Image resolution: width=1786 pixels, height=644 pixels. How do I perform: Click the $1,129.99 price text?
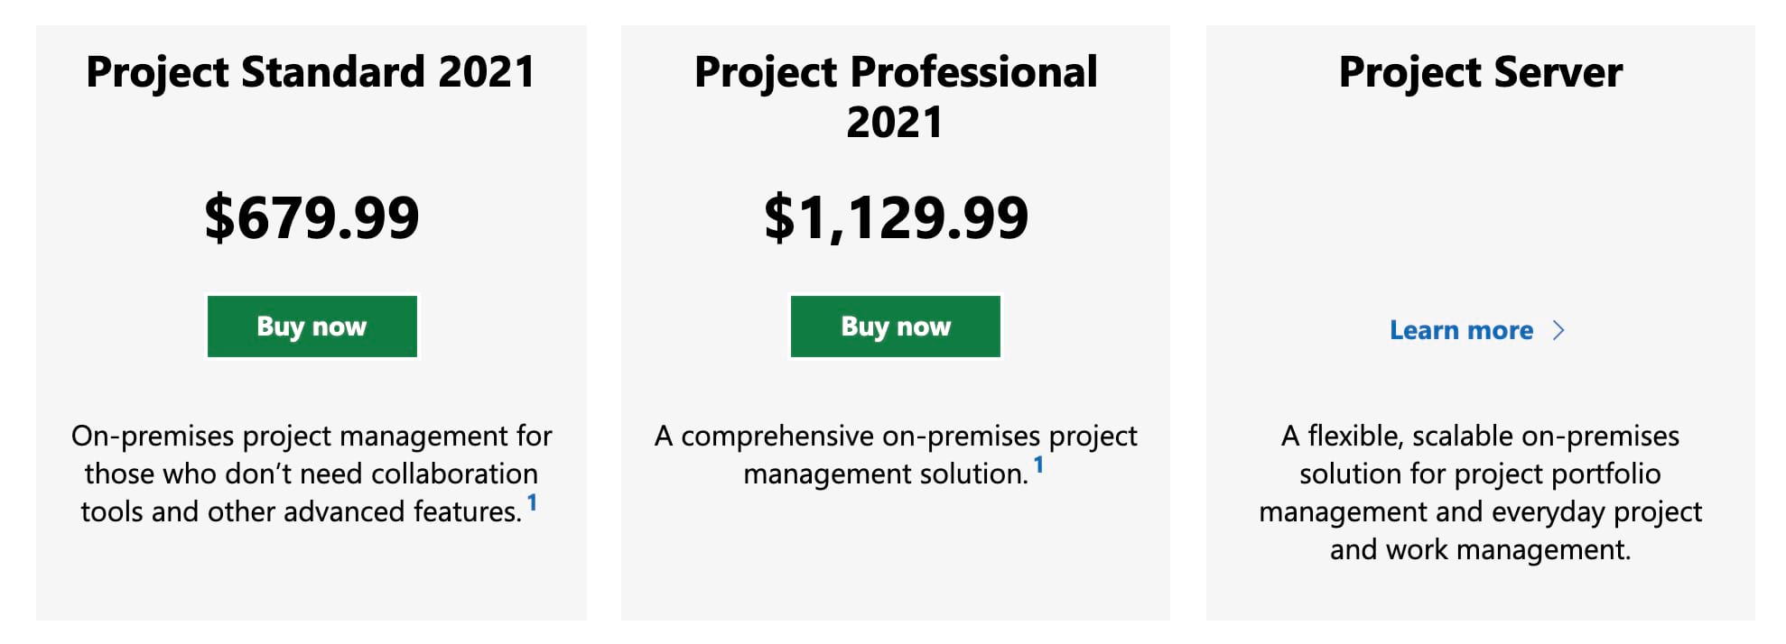click(896, 216)
